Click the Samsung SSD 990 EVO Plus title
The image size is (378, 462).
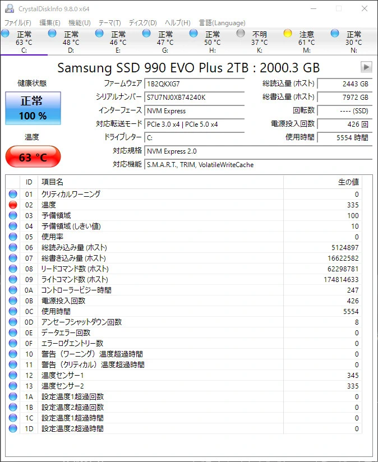[x=188, y=68]
